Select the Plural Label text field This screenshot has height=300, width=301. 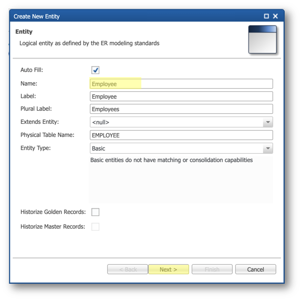181,109
